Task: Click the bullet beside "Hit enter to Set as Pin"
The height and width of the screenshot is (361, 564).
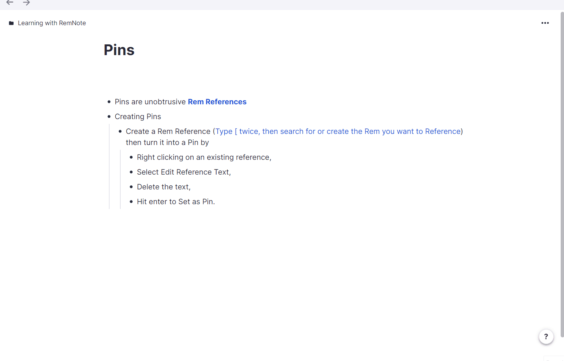Action: pos(131,202)
